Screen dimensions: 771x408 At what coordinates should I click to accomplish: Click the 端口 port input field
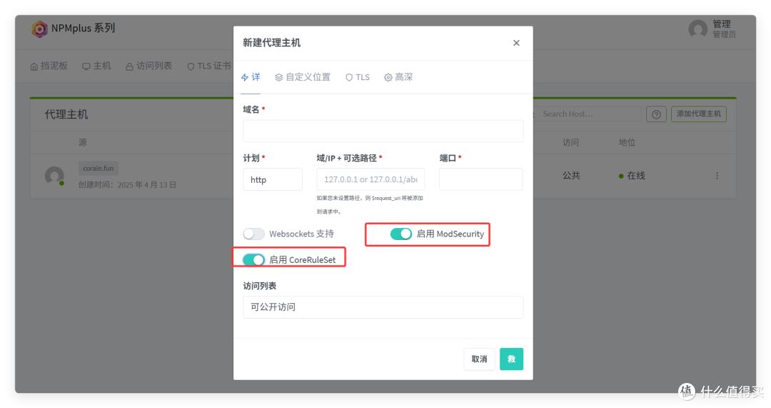tap(481, 179)
